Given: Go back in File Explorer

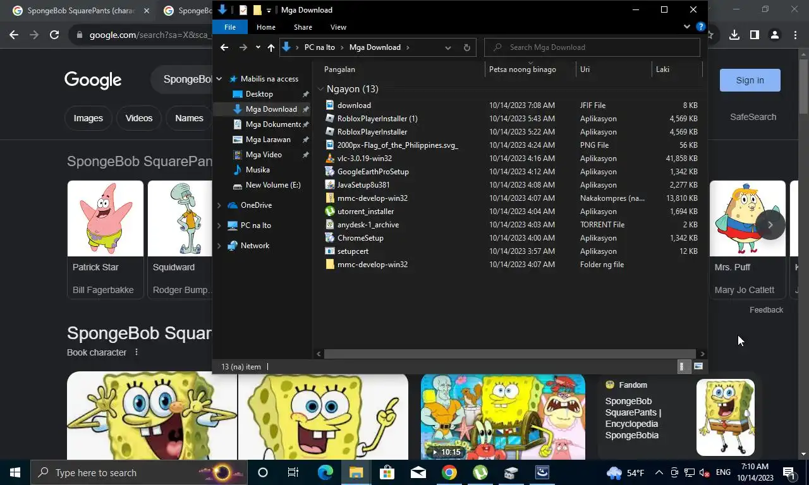Looking at the screenshot, I should [224, 47].
